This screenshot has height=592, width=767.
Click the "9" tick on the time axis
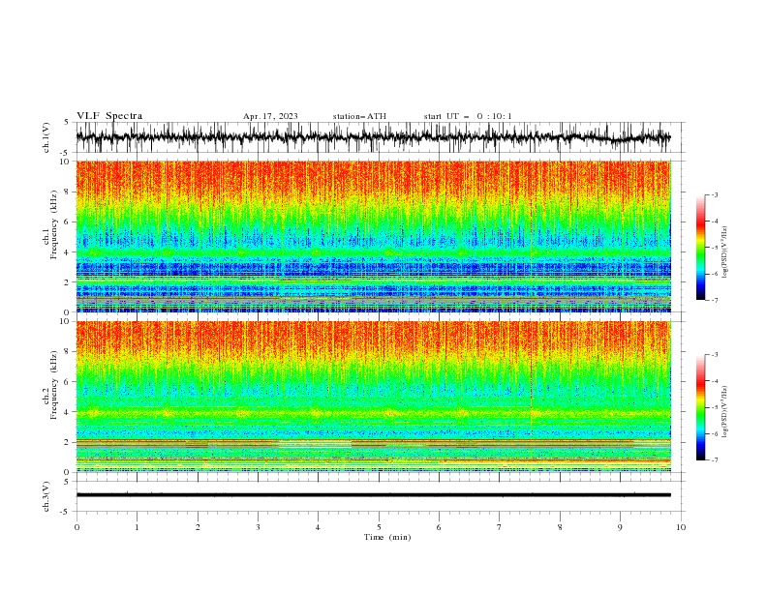(620, 527)
